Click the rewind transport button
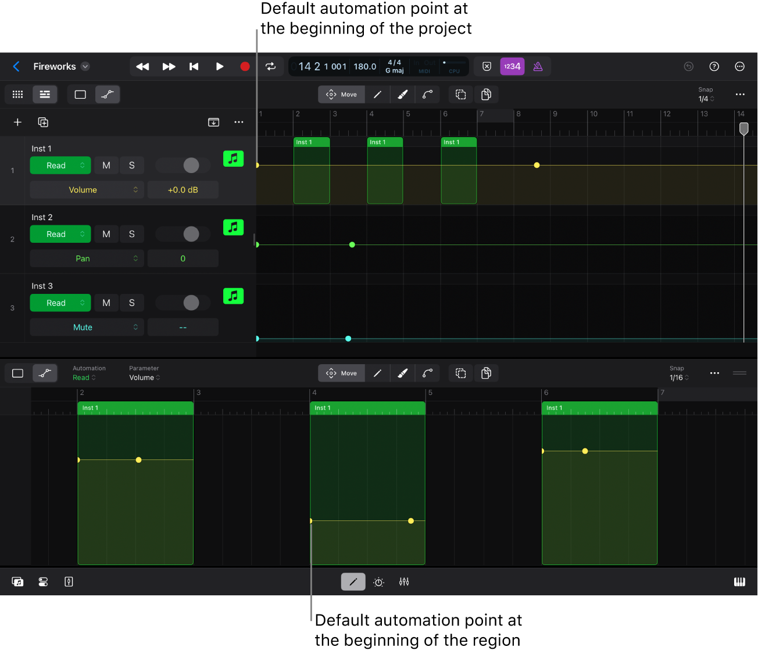Image resolution: width=758 pixels, height=654 pixels. (142, 66)
